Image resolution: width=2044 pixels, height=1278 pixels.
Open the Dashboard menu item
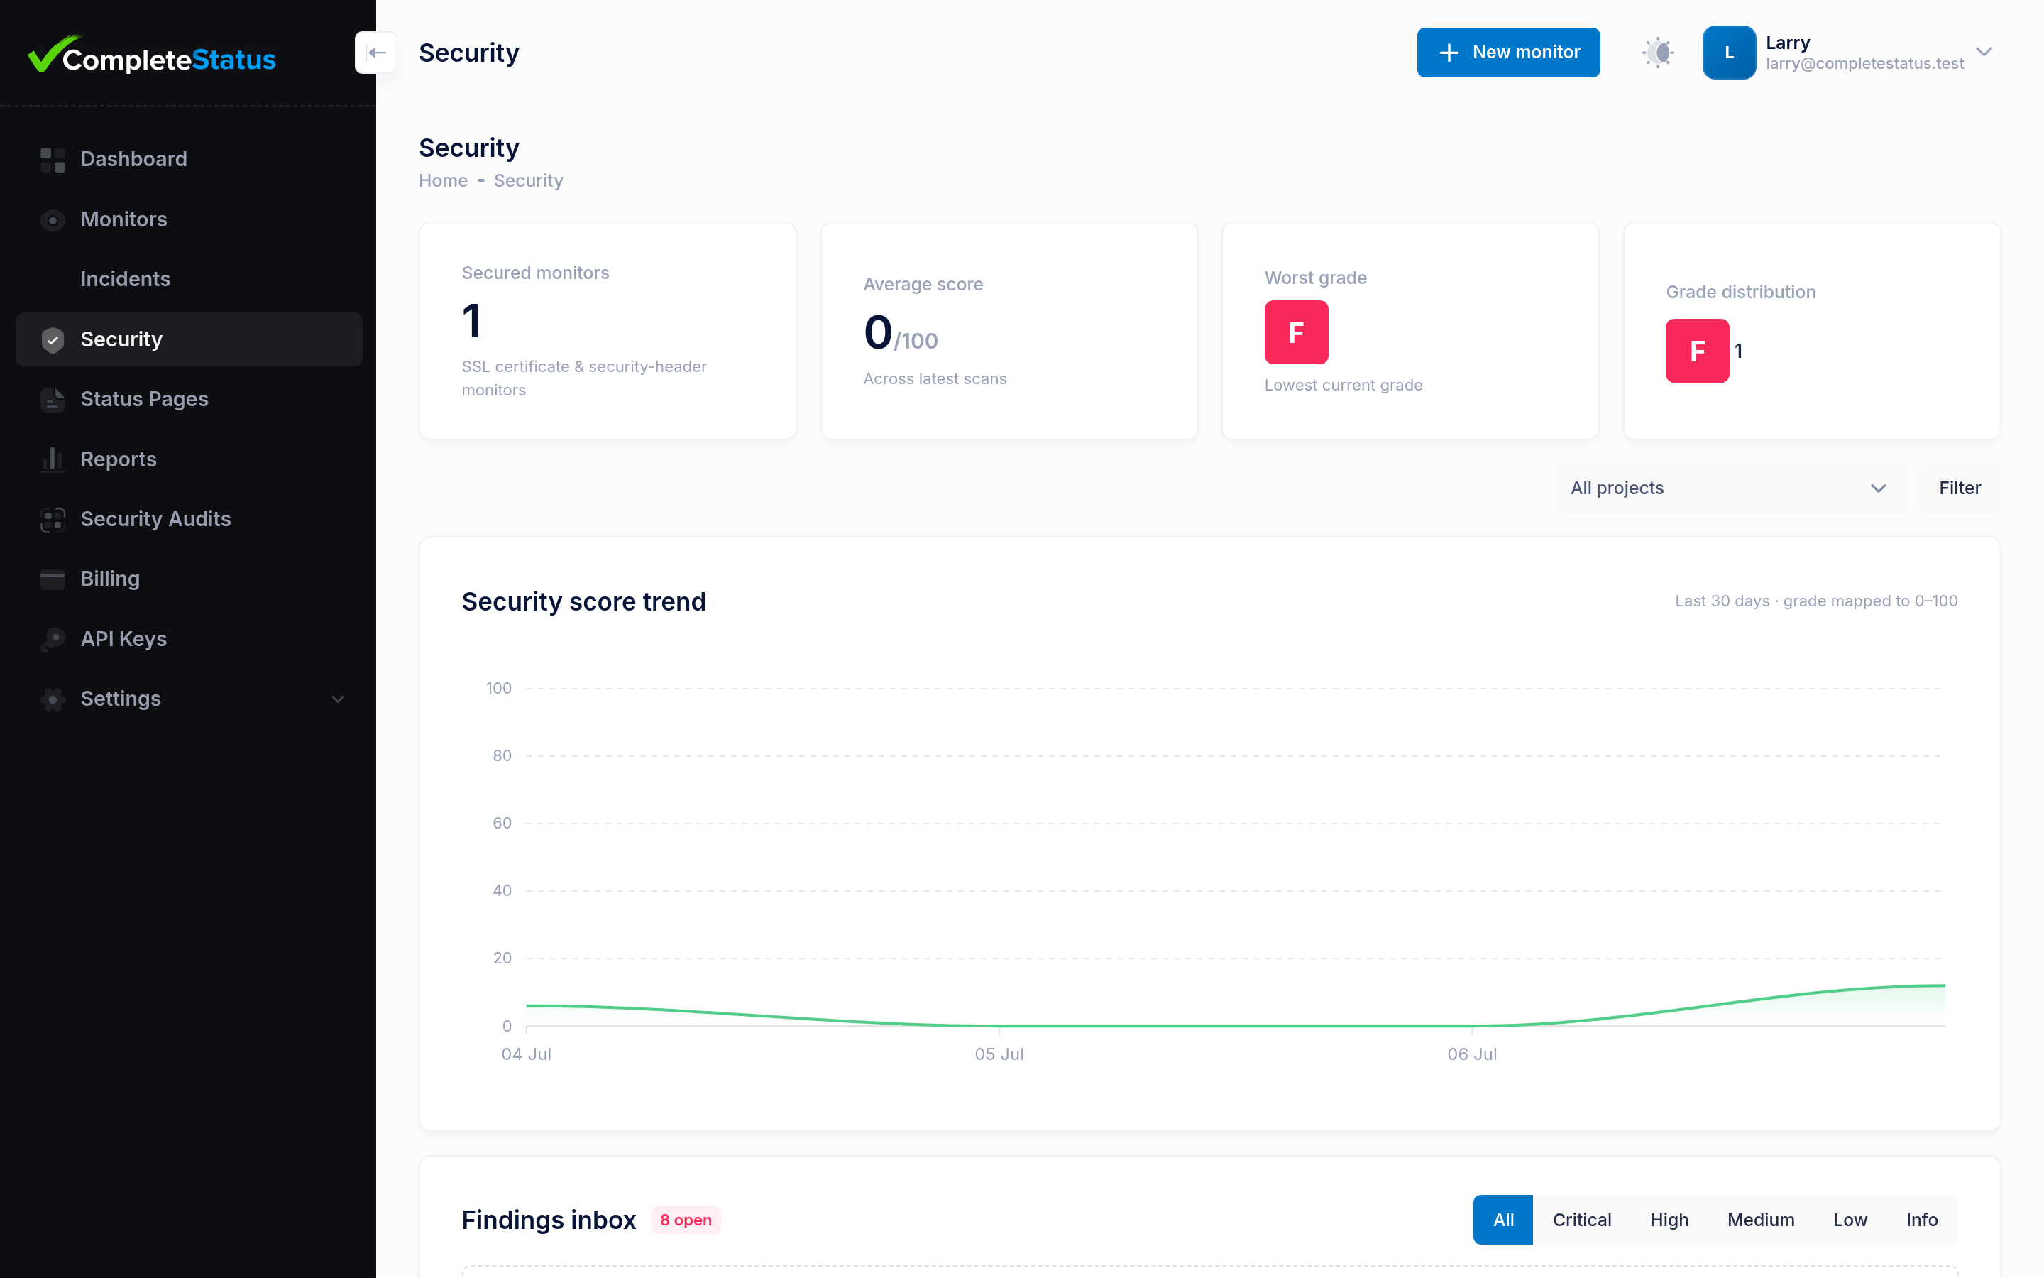pos(188,159)
